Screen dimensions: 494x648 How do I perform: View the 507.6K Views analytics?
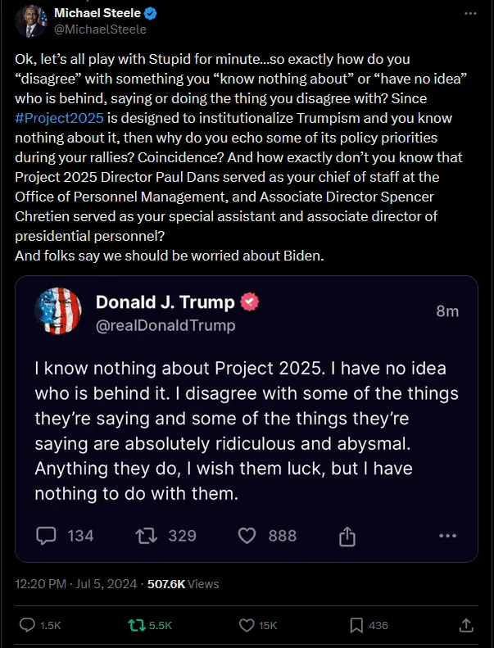(183, 584)
